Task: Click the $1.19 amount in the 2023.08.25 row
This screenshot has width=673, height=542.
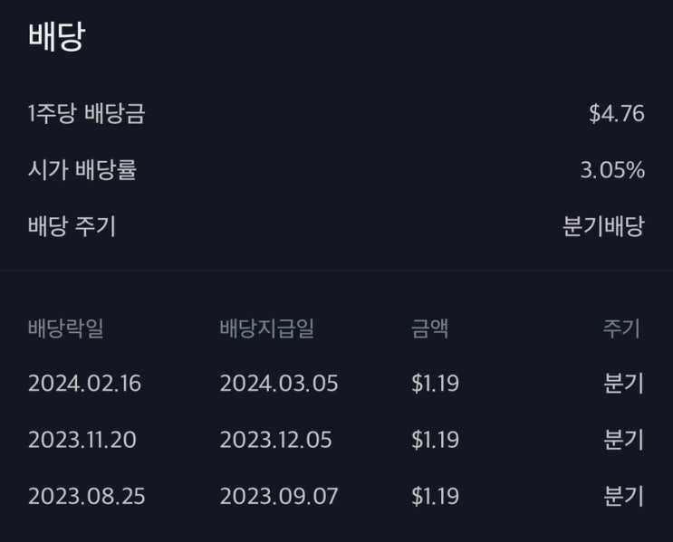Action: [x=435, y=497]
